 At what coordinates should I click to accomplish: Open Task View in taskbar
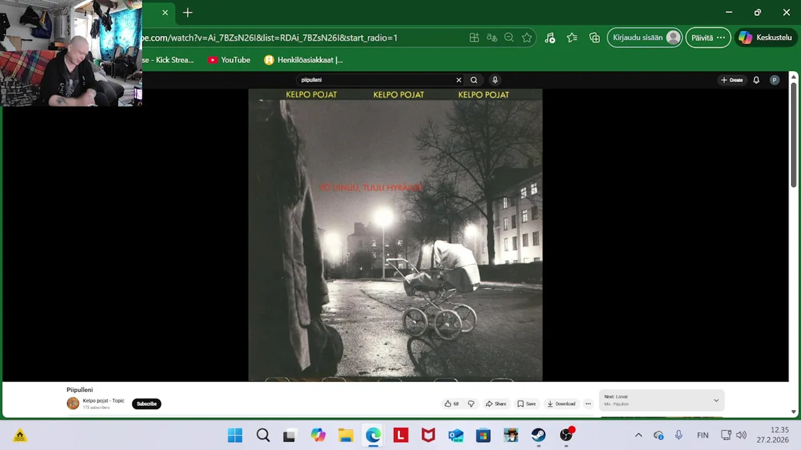click(290, 435)
